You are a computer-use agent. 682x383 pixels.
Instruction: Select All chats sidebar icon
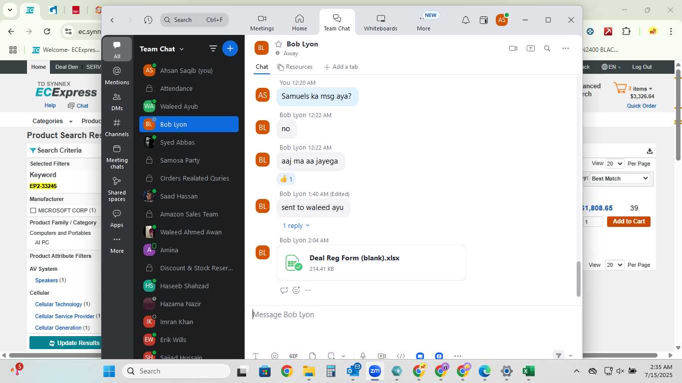click(117, 49)
